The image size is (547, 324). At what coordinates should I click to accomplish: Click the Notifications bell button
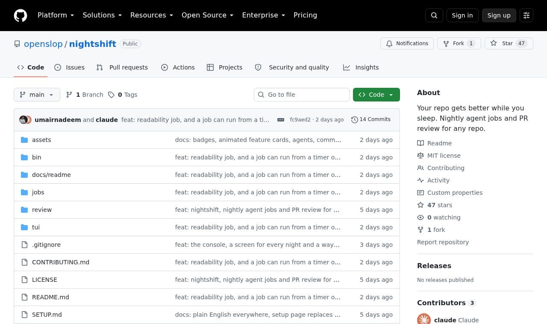click(407, 43)
